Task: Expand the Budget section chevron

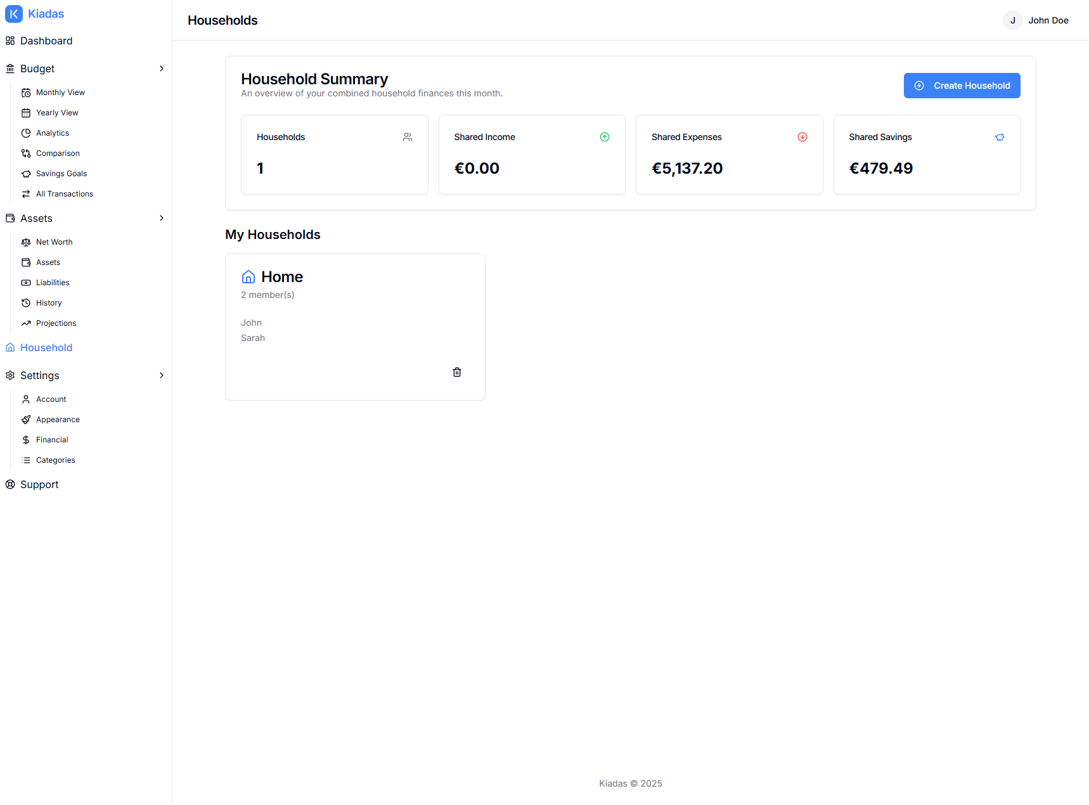Action: point(162,68)
